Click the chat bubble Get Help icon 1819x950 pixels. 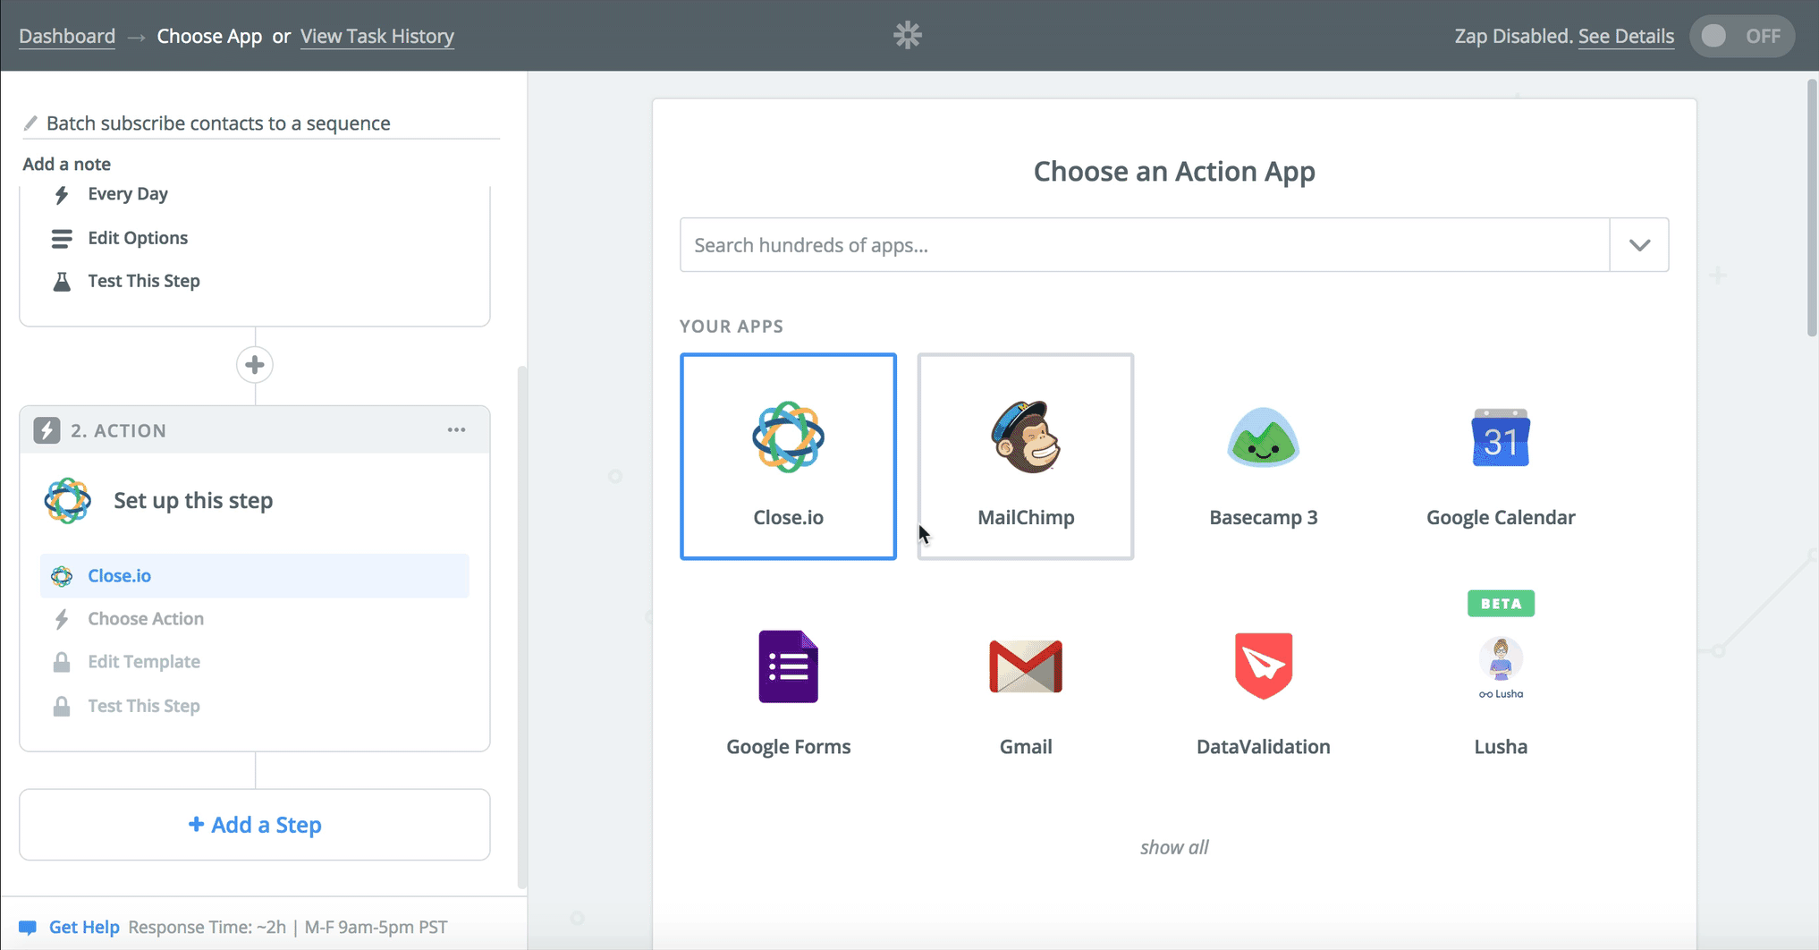[28, 928]
